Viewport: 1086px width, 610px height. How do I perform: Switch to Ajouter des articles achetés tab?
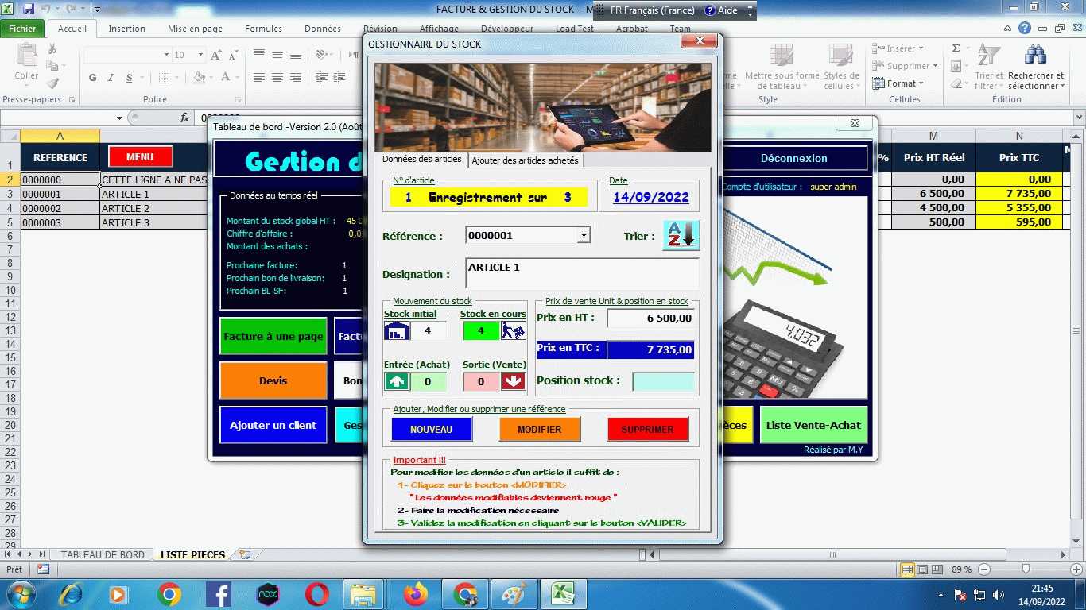(526, 160)
